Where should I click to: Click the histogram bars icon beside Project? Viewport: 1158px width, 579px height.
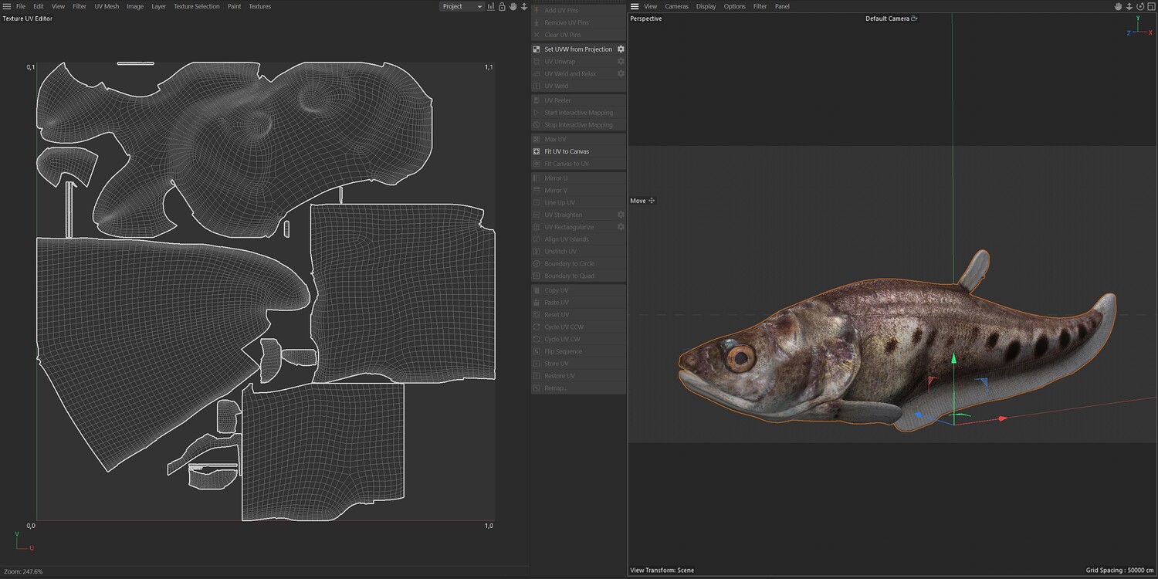[490, 6]
